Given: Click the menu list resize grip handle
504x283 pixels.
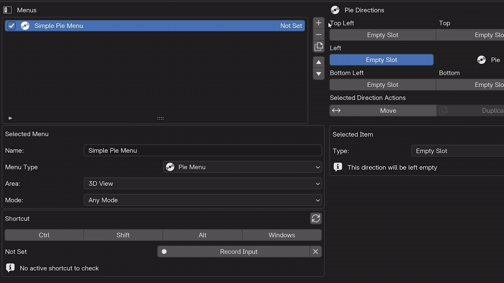Looking at the screenshot, I should click(x=160, y=118).
